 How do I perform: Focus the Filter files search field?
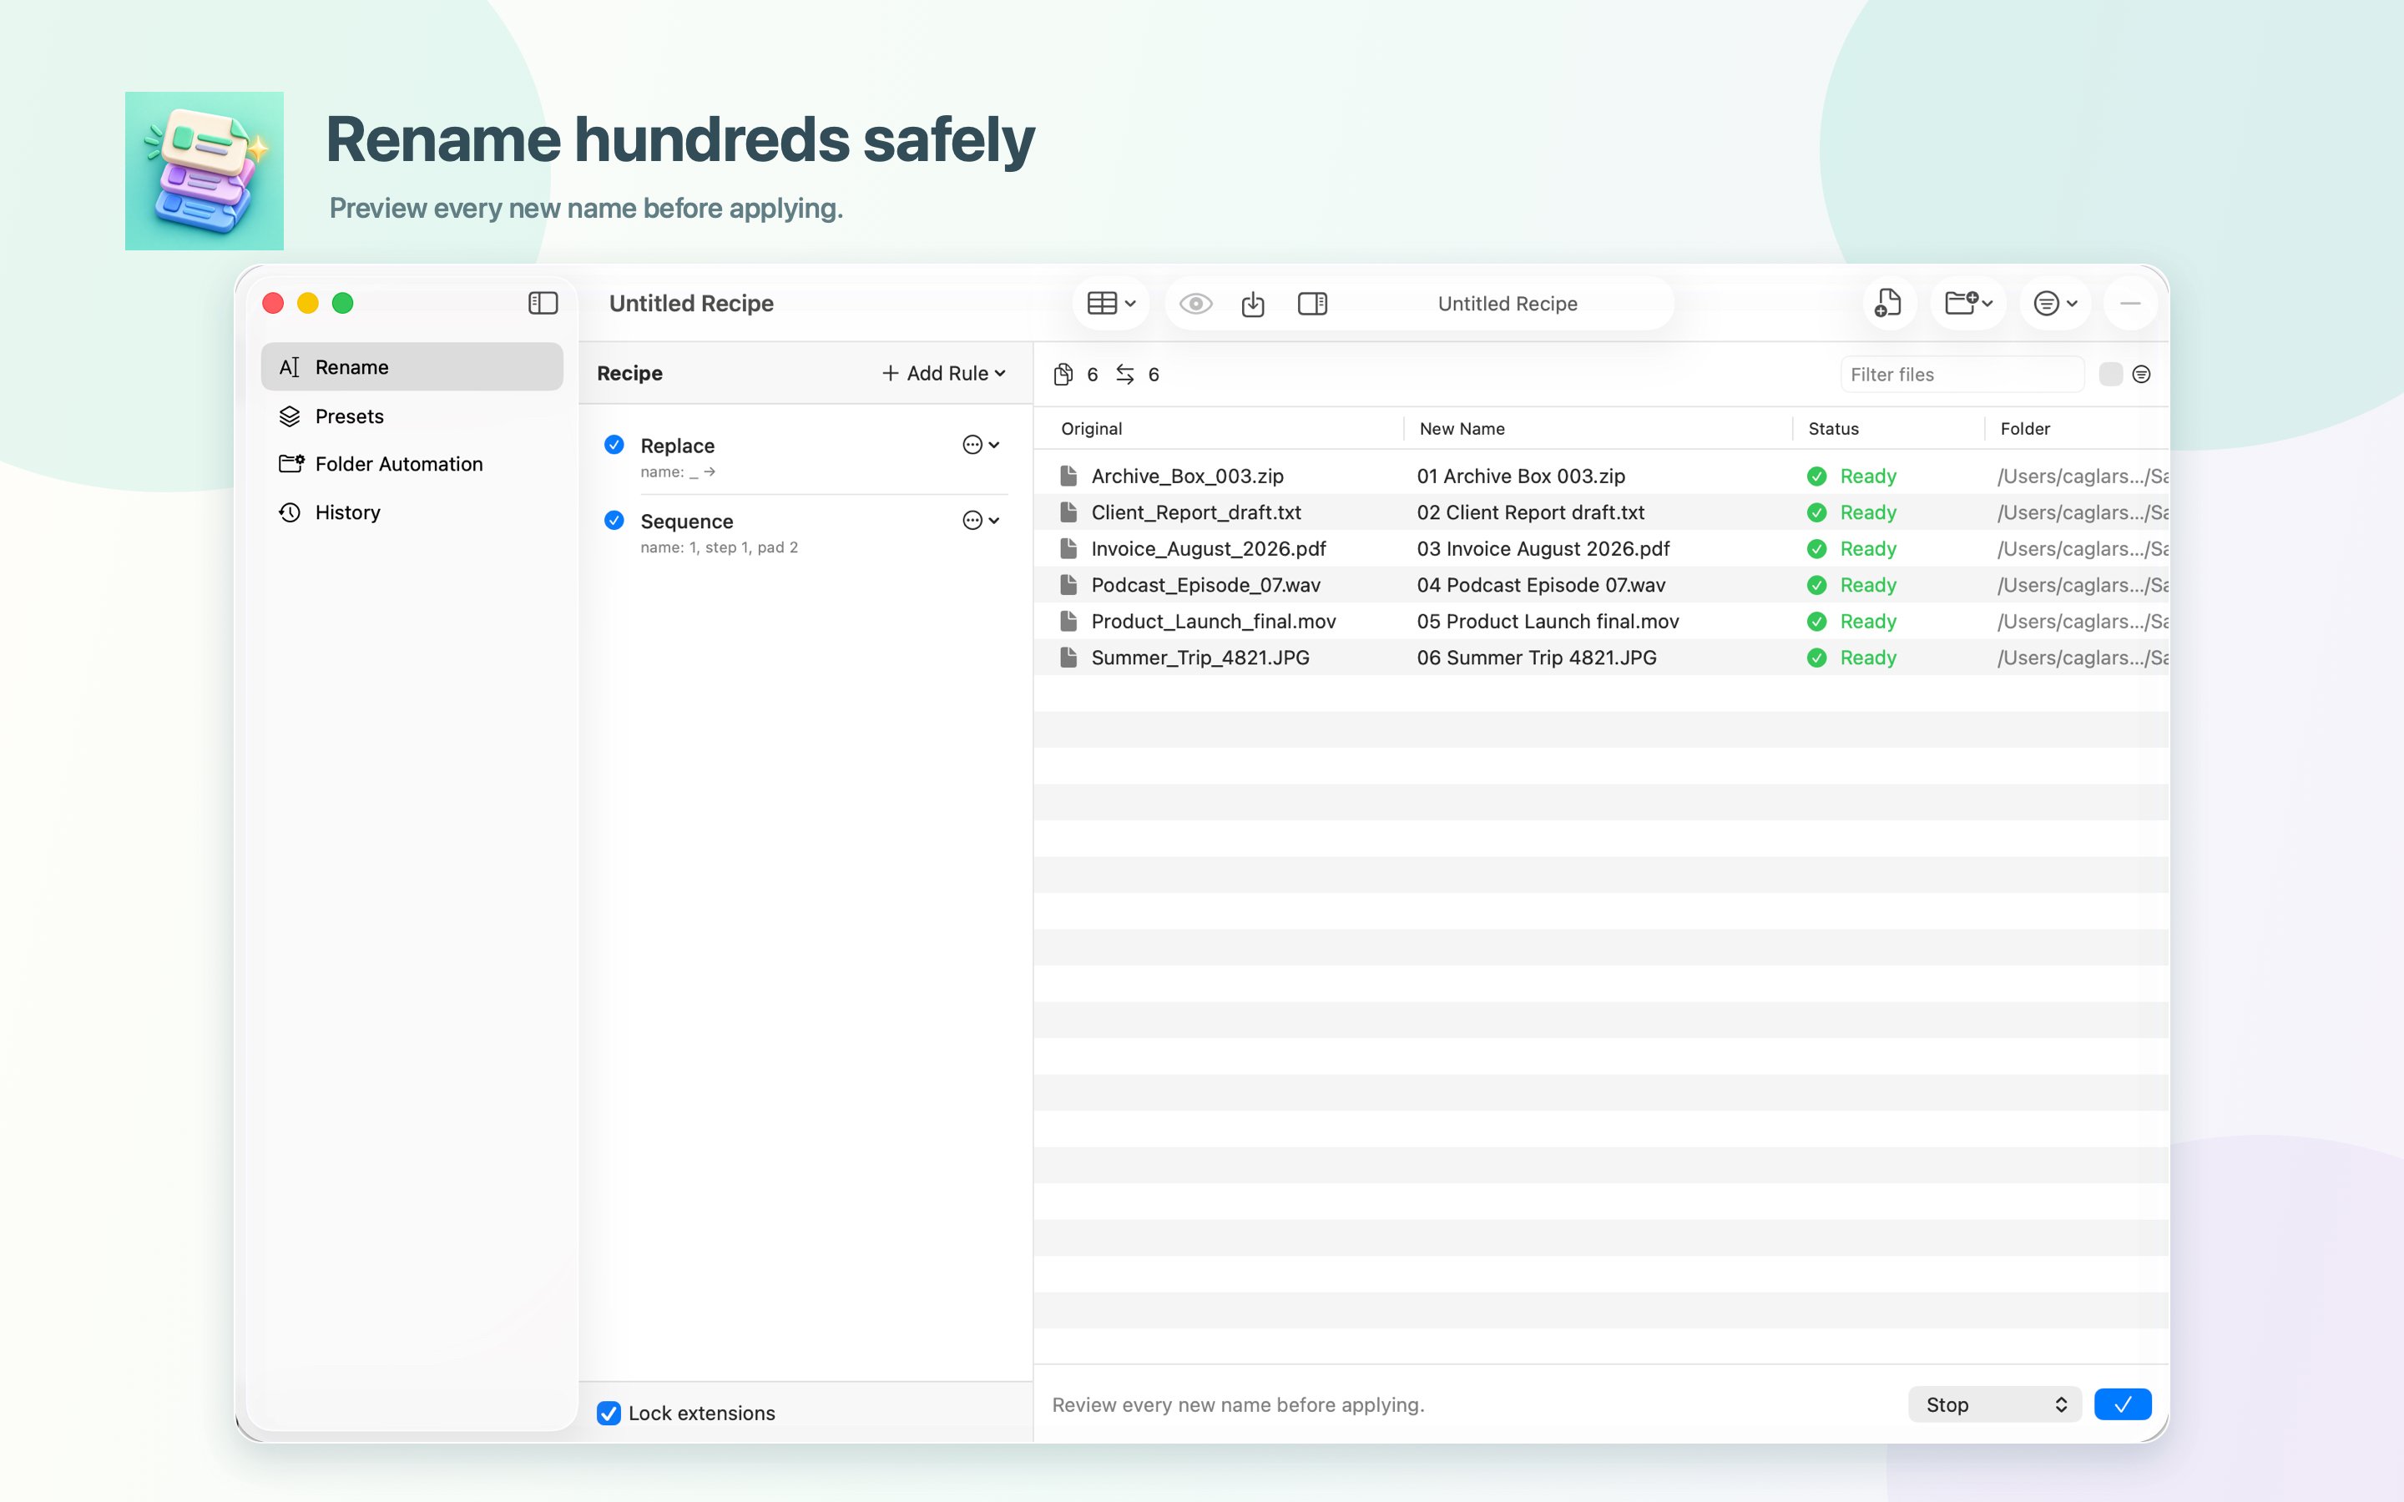click(1962, 375)
